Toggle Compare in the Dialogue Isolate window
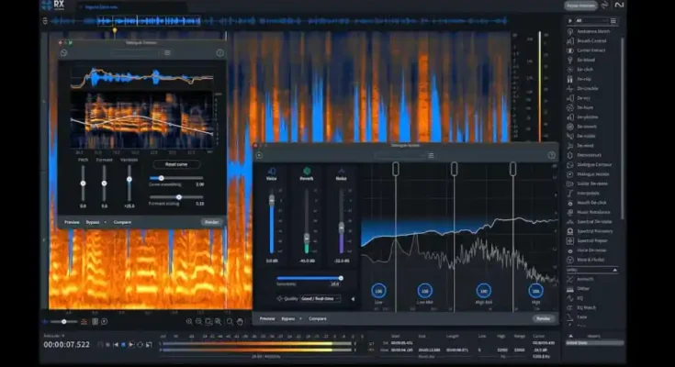The image size is (675, 367). pos(318,318)
